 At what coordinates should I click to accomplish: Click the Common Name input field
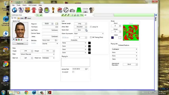pos(50,33)
